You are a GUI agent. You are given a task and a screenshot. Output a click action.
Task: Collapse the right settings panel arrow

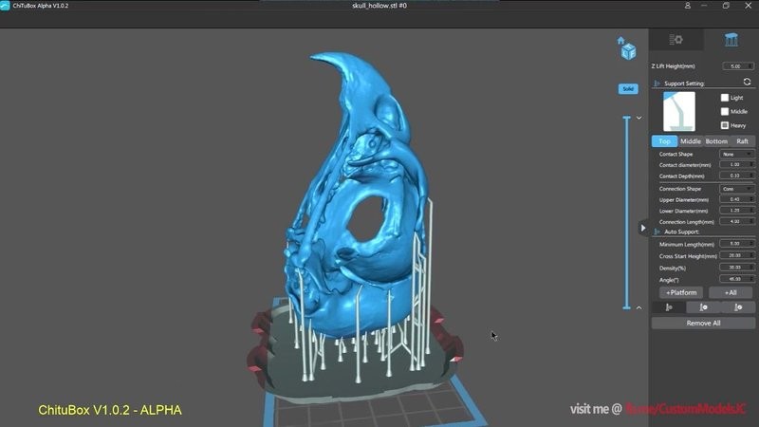coord(644,228)
